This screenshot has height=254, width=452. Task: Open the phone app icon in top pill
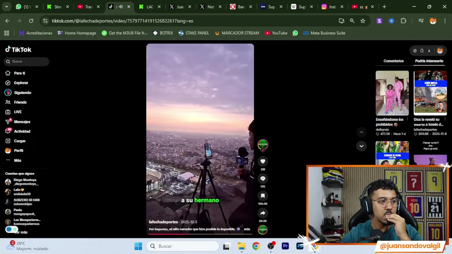coord(422,51)
